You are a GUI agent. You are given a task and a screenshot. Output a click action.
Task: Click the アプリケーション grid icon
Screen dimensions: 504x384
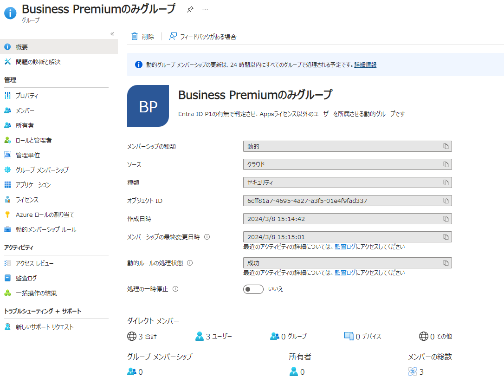point(8,185)
